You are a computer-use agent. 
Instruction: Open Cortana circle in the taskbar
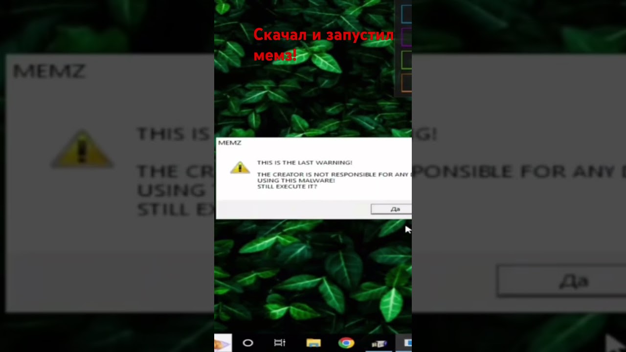pyautogui.click(x=248, y=343)
